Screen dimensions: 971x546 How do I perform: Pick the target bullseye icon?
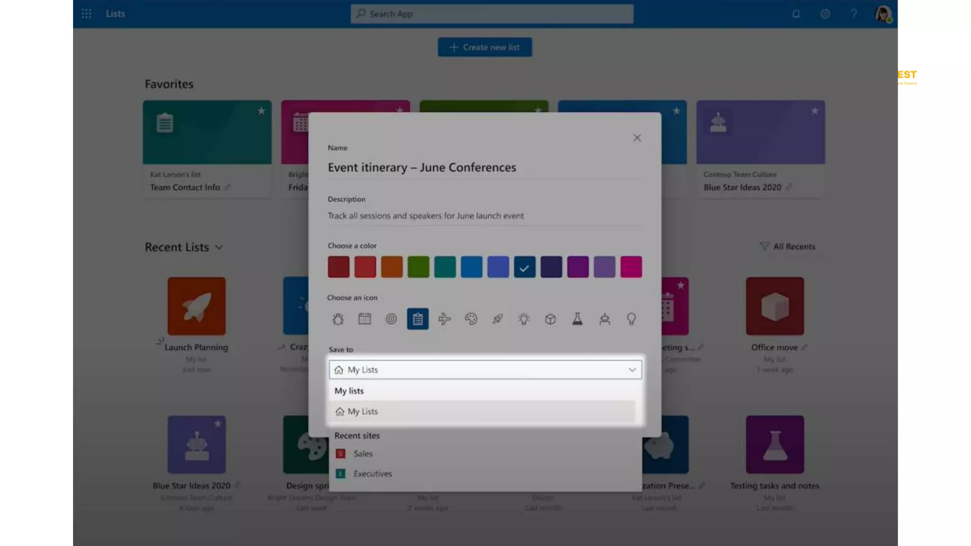[391, 319]
